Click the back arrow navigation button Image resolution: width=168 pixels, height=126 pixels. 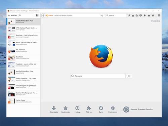pyautogui.click(x=43, y=15)
